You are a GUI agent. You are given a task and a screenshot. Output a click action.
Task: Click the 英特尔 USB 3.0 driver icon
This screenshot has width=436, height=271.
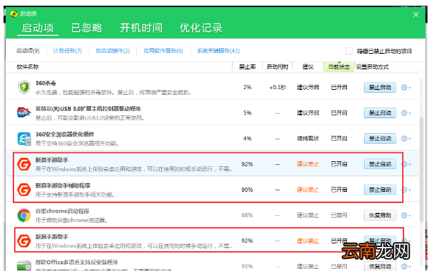(x=23, y=113)
